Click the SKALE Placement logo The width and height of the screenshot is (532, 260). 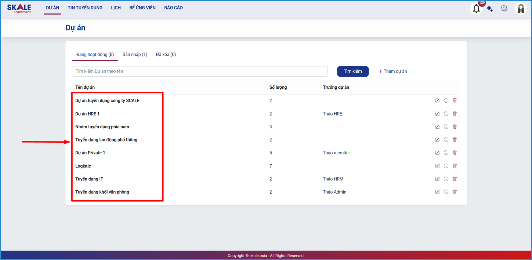click(x=19, y=8)
